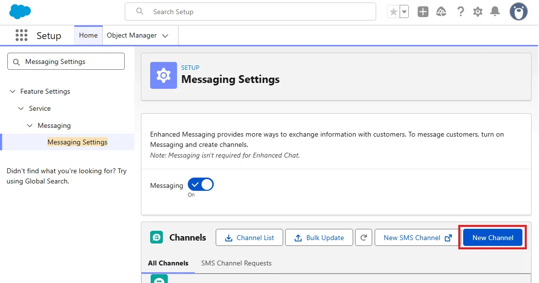Click the Quick Find box containing Messaging Settings

66,61
